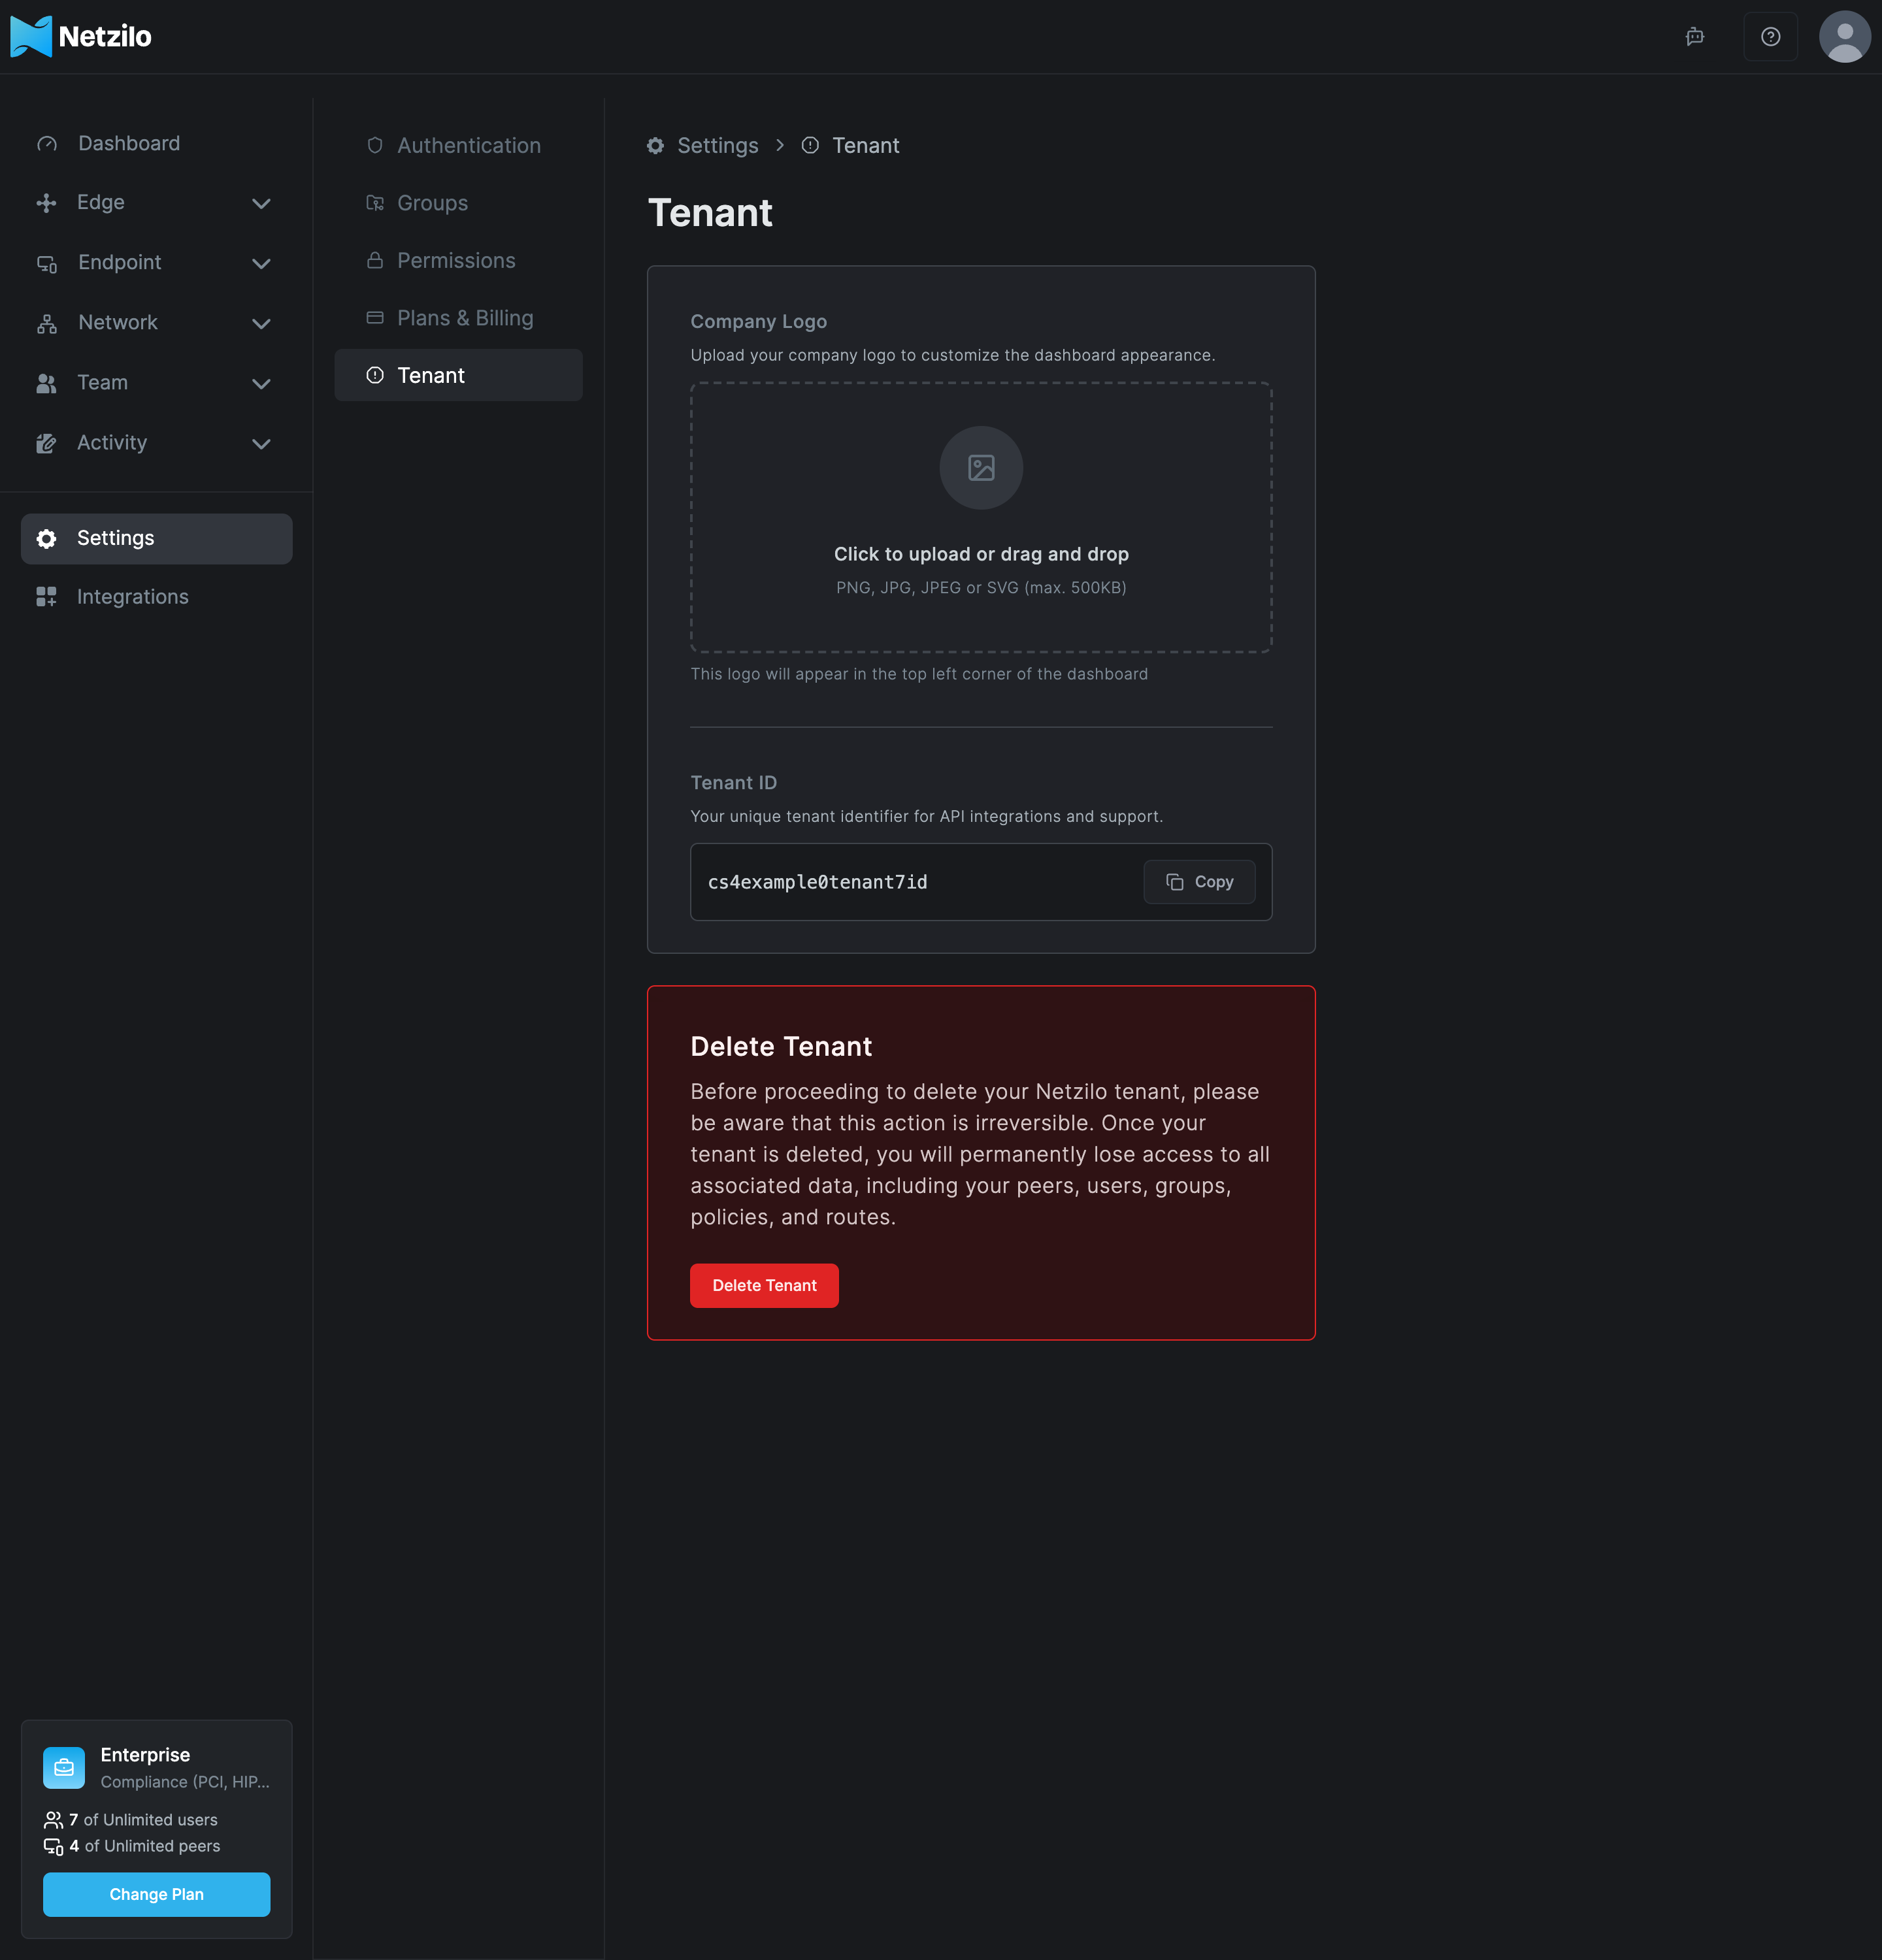
Task: Go to Dashboard in the sidebar
Action: point(156,144)
